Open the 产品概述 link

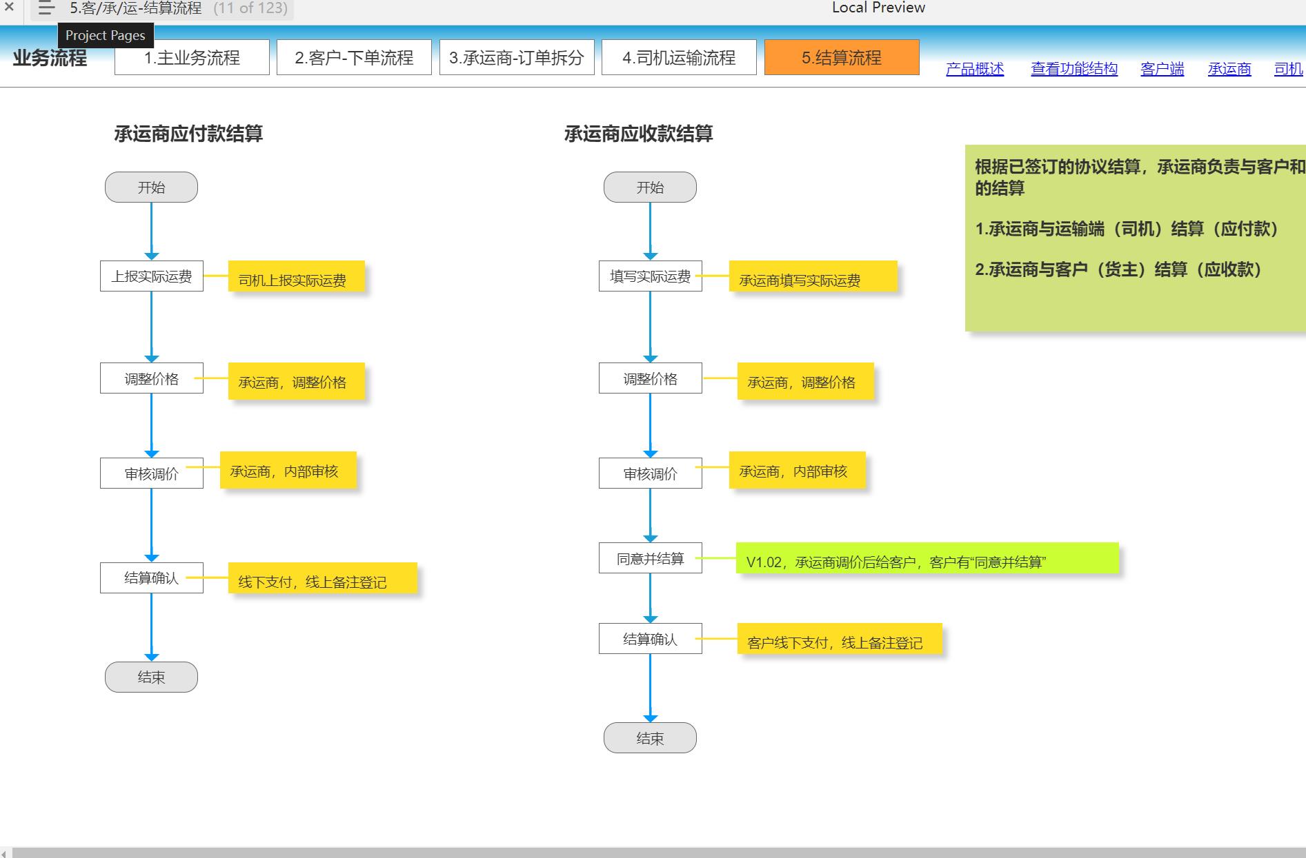pos(975,69)
